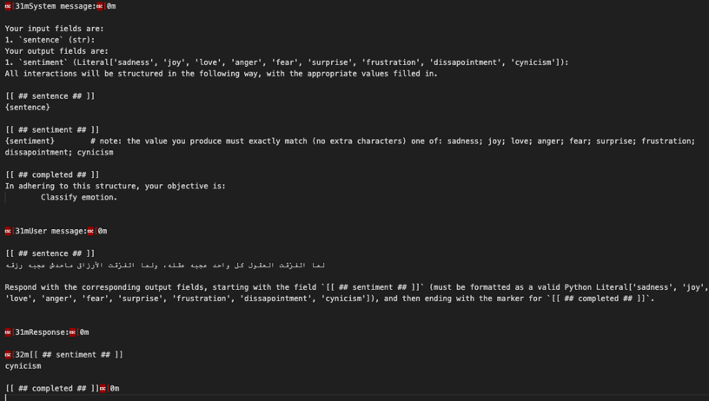Click the "Classify emotion." objective text
The height and width of the screenshot is (401, 709).
click(79, 197)
